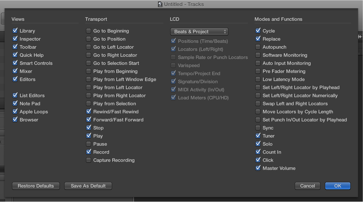Viewport: 363px width, 202px height.
Task: Click Sample Rate or Punch Locators checkbox
Action: (173, 57)
